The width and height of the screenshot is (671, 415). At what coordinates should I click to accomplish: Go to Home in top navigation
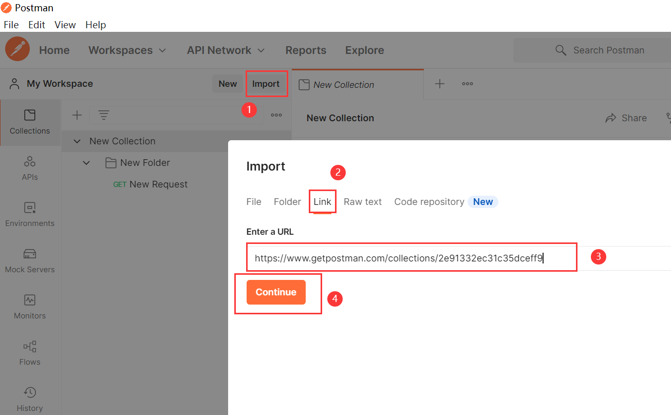[x=54, y=50]
